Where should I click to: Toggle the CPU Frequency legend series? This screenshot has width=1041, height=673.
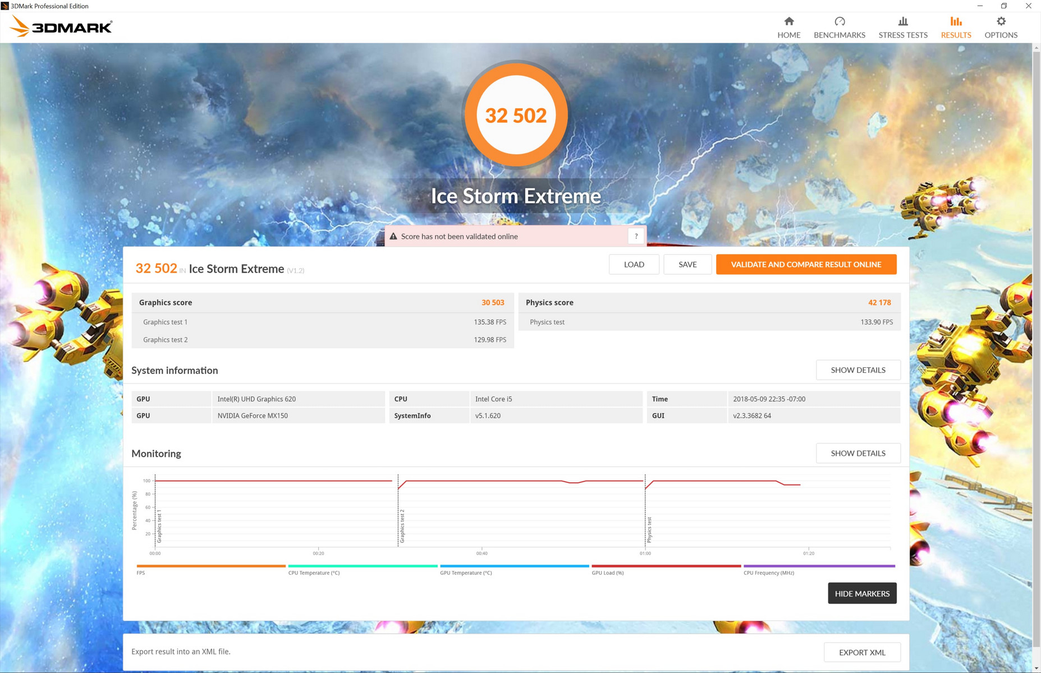[819, 569]
